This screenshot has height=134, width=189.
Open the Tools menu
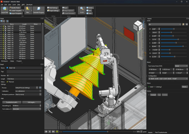pos(14,5)
